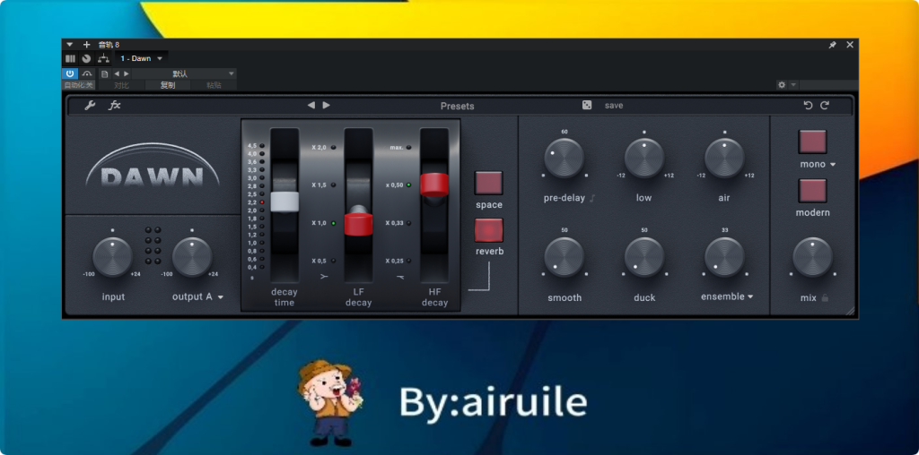919x455 pixels.
Task: Click the ensemble knob
Action: tap(724, 257)
